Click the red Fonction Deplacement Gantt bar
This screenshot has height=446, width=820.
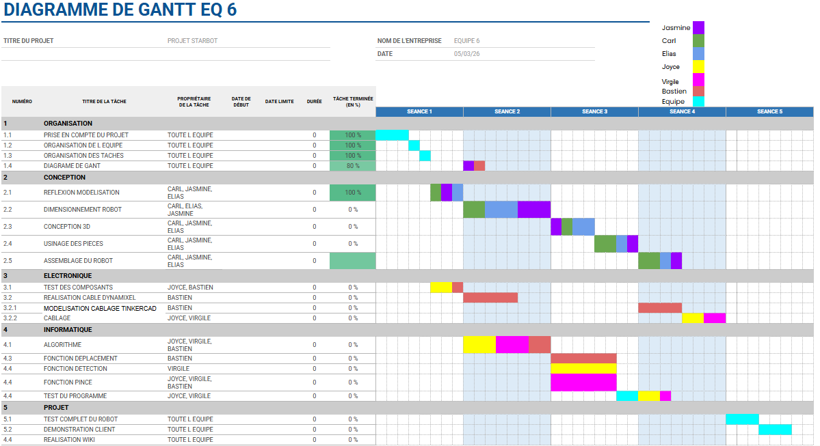pos(583,359)
